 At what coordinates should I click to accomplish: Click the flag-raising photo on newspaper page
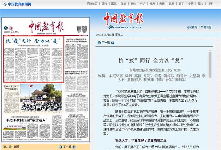pyautogui.click(x=41, y=97)
